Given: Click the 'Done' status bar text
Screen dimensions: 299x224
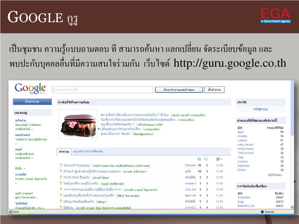Looking at the screenshot, I should (16, 212).
